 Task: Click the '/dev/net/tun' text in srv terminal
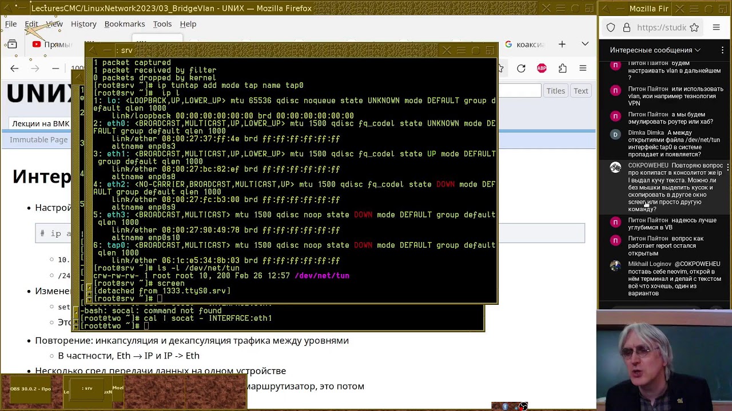tap(322, 276)
